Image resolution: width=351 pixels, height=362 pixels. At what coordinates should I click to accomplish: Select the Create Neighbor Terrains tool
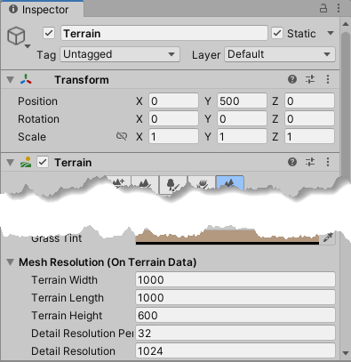click(118, 182)
